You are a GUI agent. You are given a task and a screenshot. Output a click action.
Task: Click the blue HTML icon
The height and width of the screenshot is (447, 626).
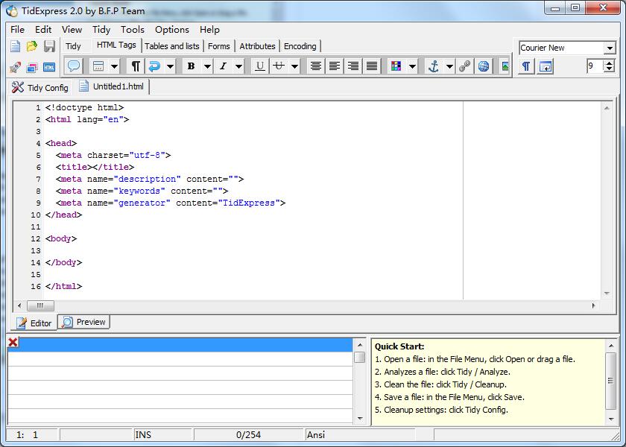pos(49,67)
